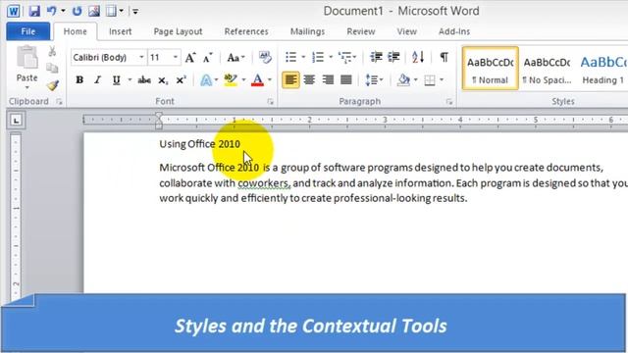Screen dimensions: 628x353
Task: Click Increase Indent icon
Action: tap(393, 57)
